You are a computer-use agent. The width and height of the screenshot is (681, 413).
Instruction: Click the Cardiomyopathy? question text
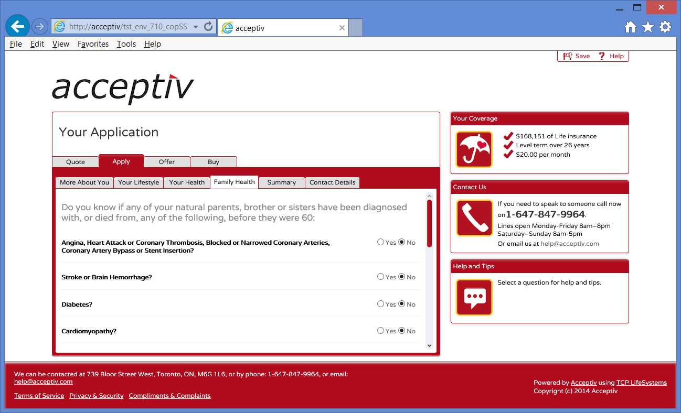click(x=89, y=331)
